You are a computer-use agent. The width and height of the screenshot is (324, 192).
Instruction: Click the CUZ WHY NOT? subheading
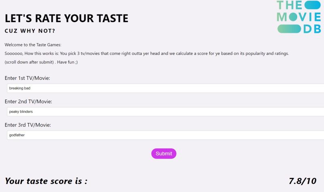coord(30,31)
